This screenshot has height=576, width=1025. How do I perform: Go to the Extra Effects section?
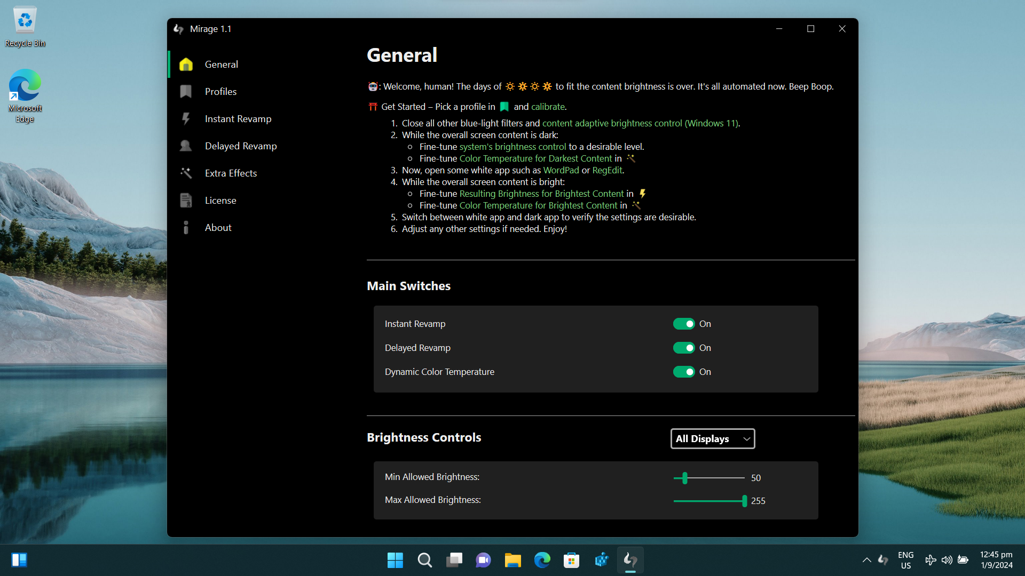231,173
